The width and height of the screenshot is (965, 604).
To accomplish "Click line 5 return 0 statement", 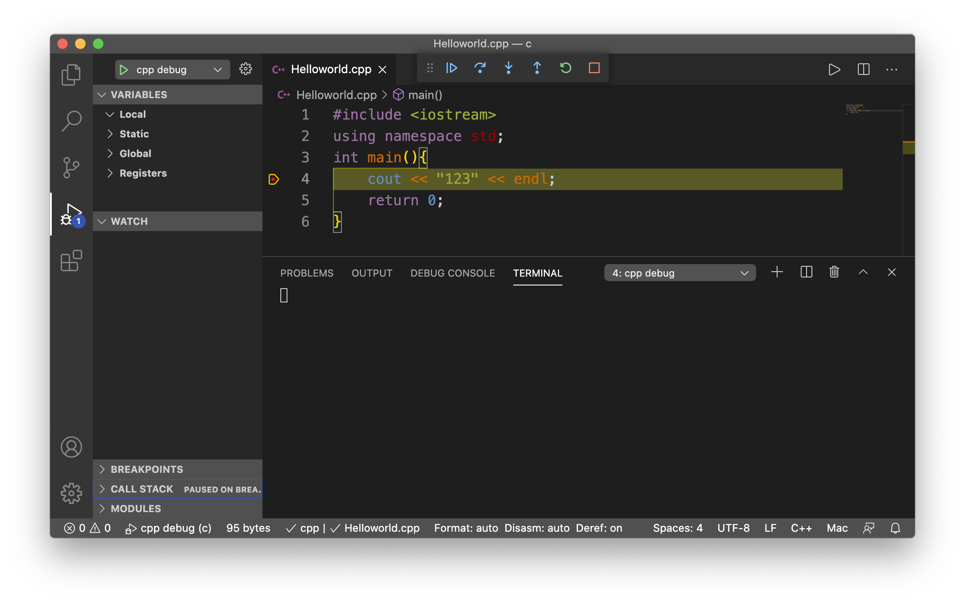I will pos(405,200).
